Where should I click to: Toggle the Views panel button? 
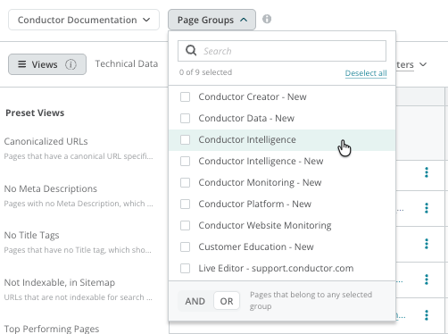click(47, 64)
